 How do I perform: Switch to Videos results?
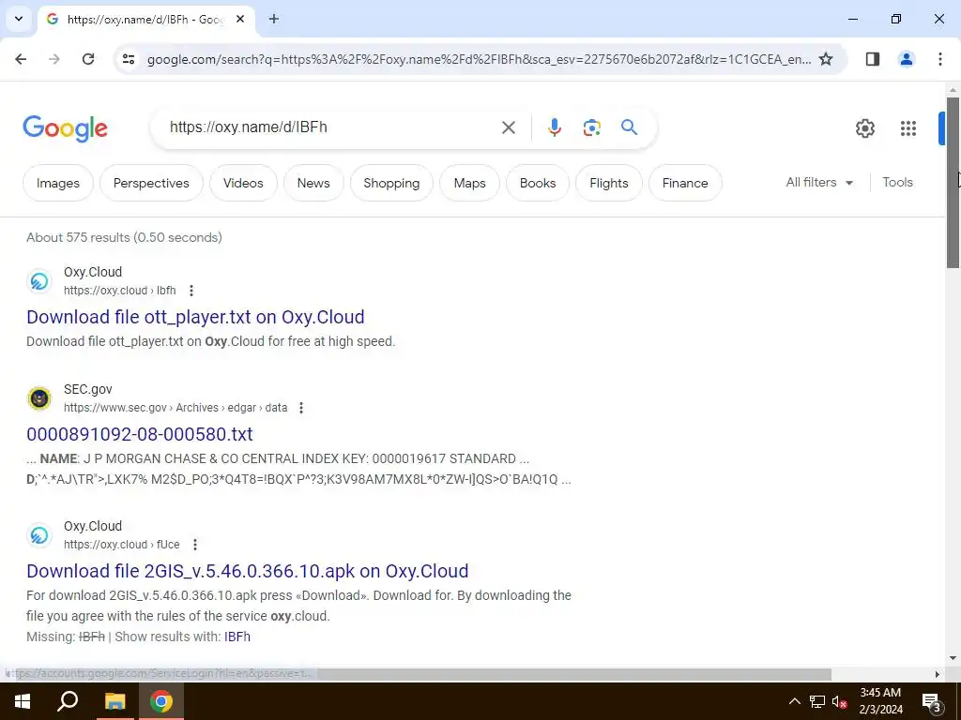[x=243, y=183]
